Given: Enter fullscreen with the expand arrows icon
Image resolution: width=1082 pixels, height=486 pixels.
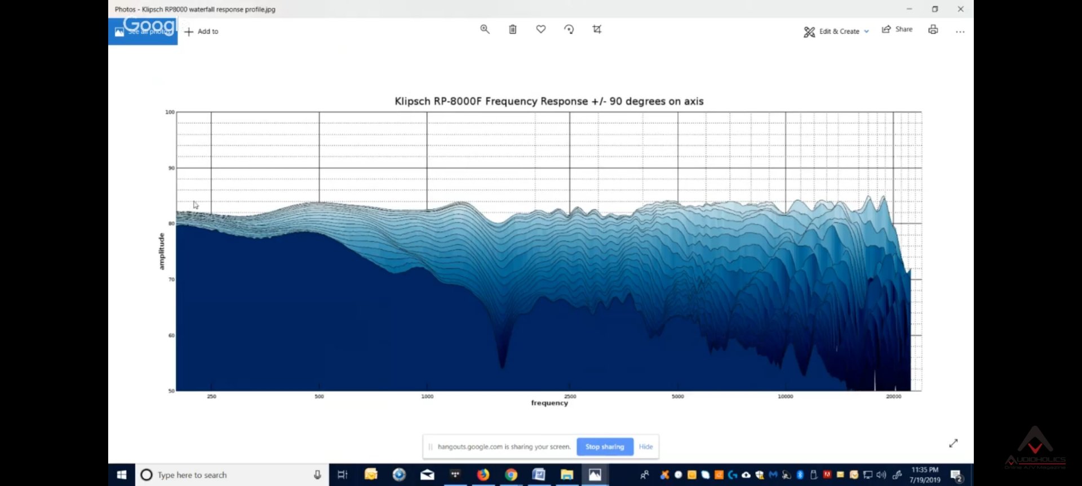Looking at the screenshot, I should pos(954,444).
